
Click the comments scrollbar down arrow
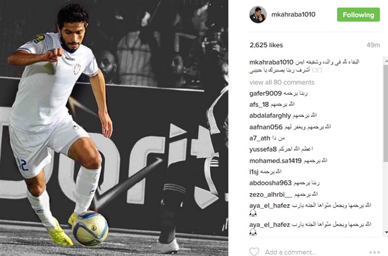coord(386,232)
